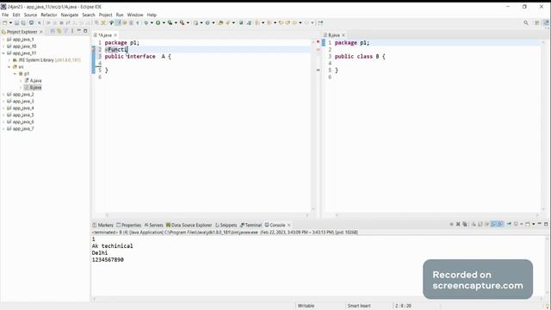The height and width of the screenshot is (310, 551).
Task: Open the File menu
Action: (x=5, y=15)
